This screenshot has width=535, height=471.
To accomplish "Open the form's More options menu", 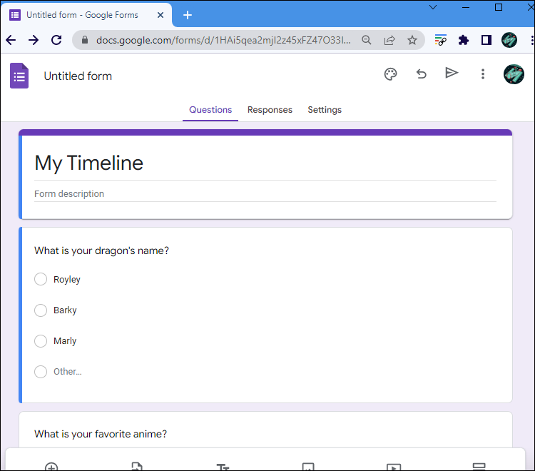I will tap(482, 74).
